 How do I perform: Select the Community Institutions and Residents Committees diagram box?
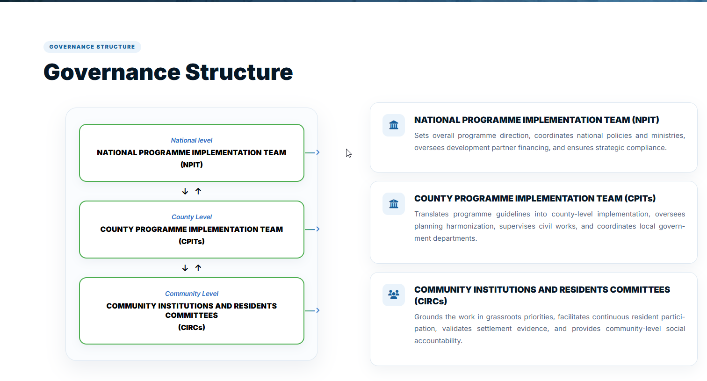(192, 311)
